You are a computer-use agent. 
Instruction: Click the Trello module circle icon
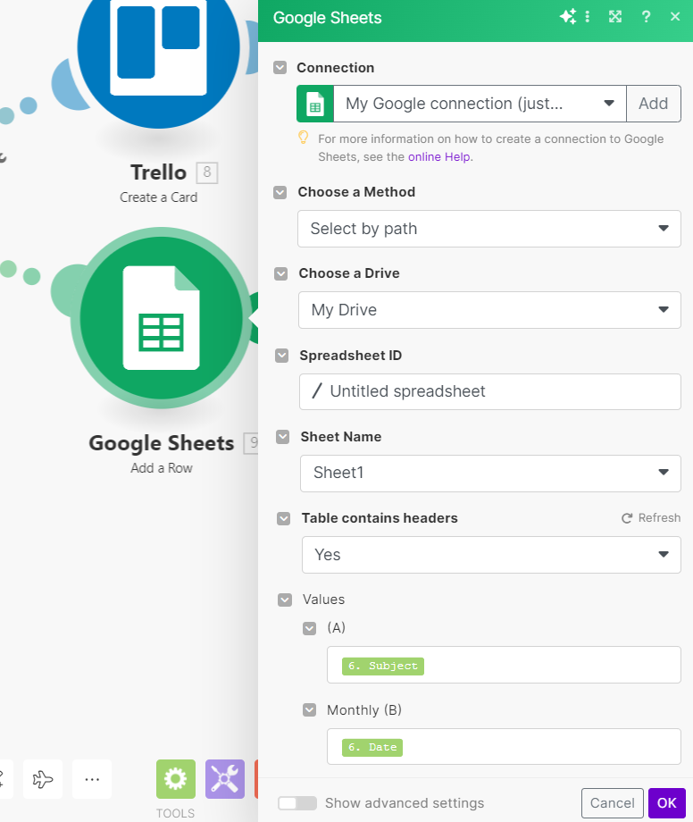pyautogui.click(x=159, y=47)
